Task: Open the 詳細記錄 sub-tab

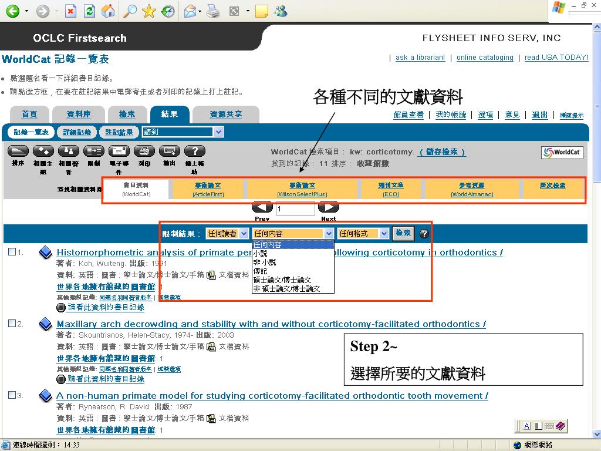Action: pyautogui.click(x=77, y=132)
